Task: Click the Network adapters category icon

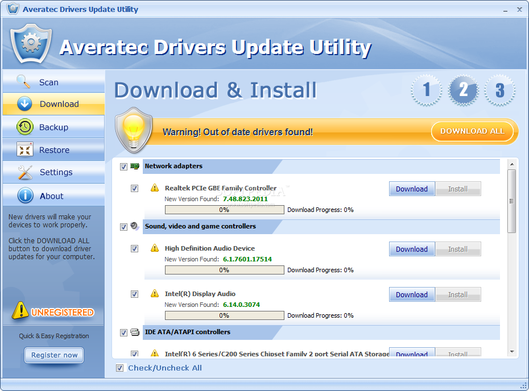Action: coord(135,166)
